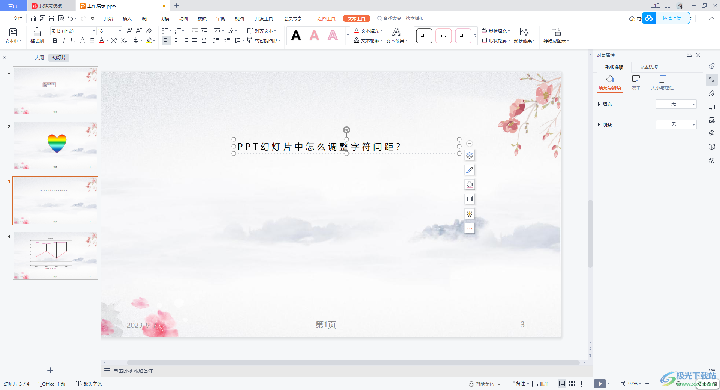Viewport: 720px width, 390px height.
Task: Click 缺失字体 in status bar
Action: click(89, 384)
